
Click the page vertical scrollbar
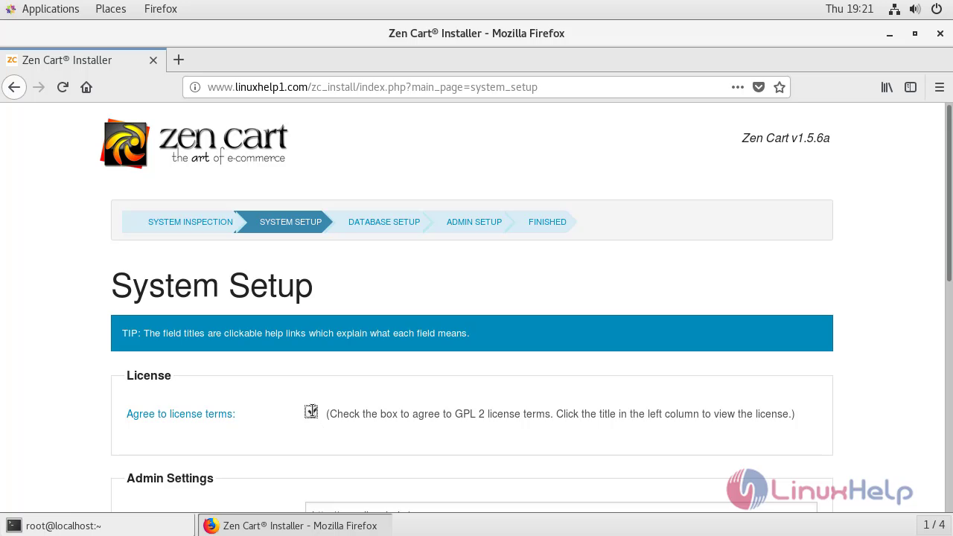949,194
